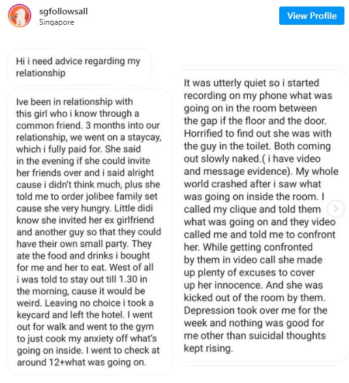Click the sgfollowsall profile avatar
349x383 pixels.
20,16
